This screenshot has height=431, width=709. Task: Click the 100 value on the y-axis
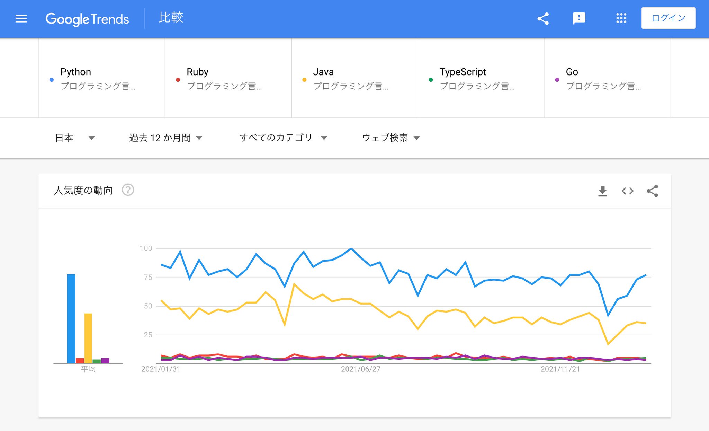click(146, 248)
